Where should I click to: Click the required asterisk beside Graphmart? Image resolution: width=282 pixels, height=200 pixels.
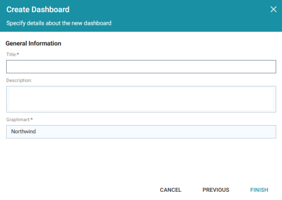[x=32, y=119]
